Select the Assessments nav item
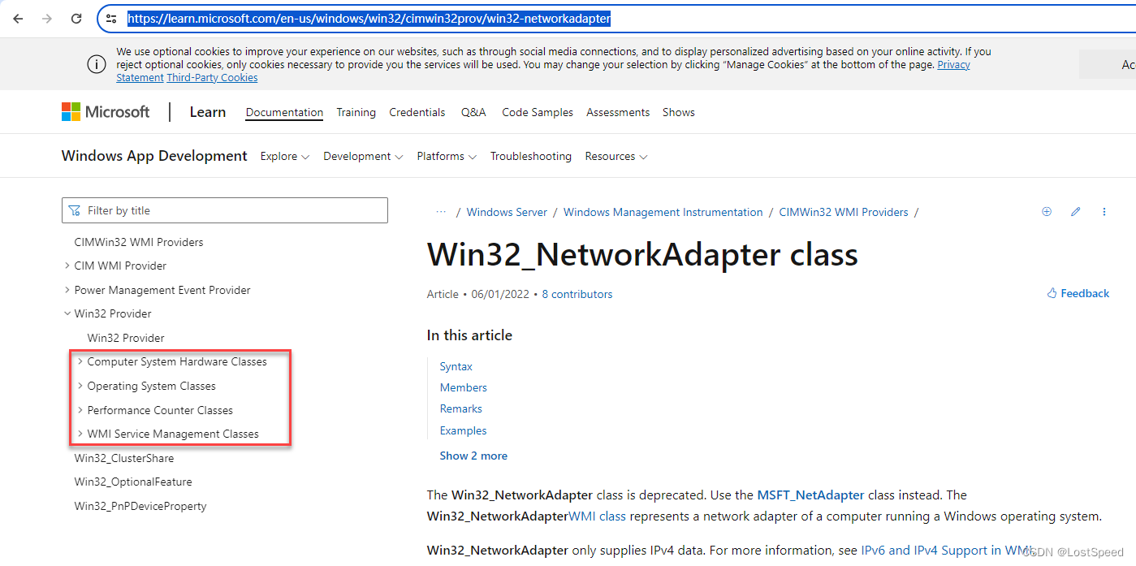 tap(618, 112)
